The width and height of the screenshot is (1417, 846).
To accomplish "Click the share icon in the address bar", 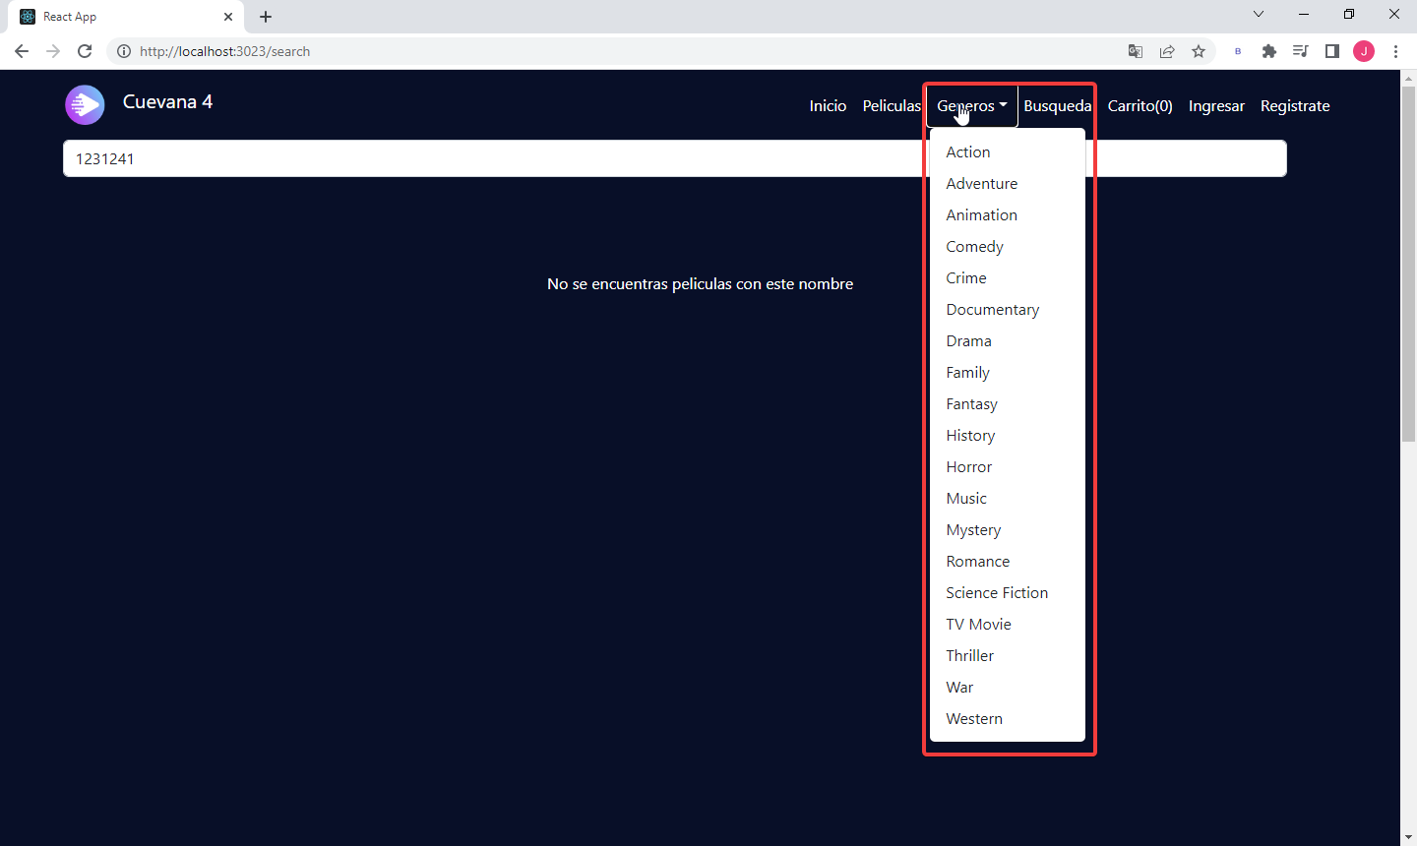I will [x=1167, y=51].
